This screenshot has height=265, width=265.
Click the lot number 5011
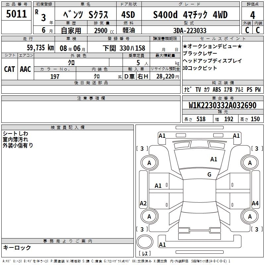coord(17,14)
